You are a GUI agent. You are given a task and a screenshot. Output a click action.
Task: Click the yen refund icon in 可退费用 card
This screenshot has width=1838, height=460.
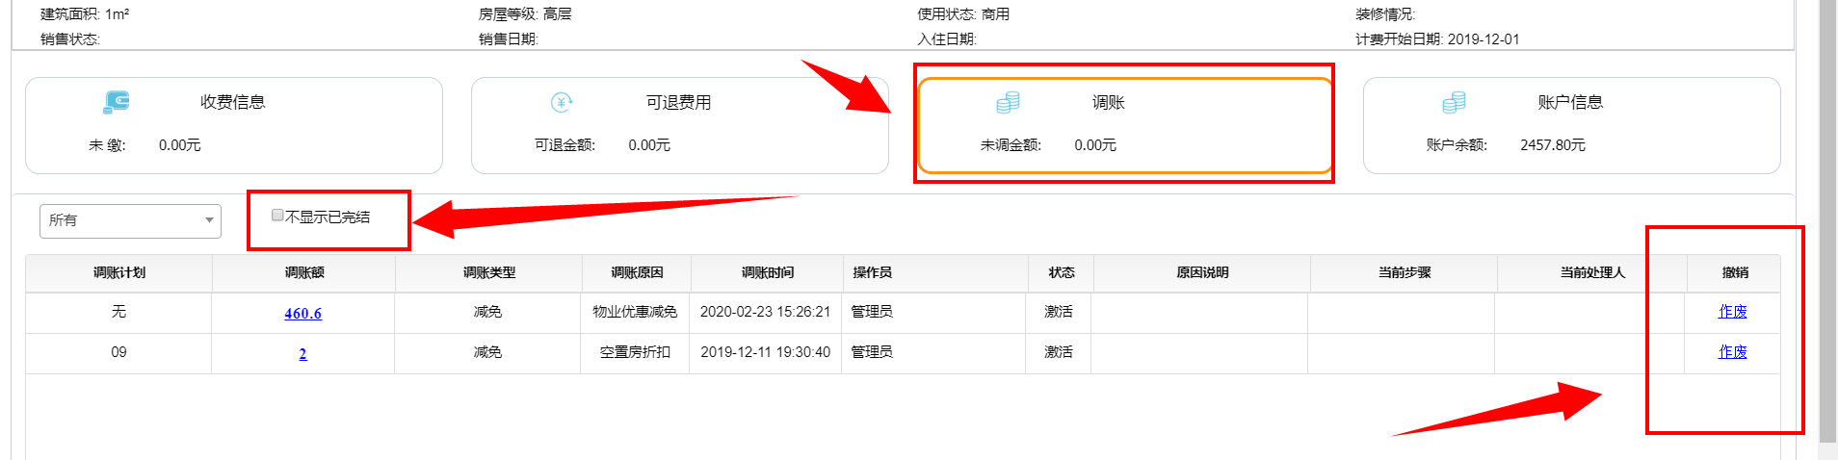click(x=562, y=102)
